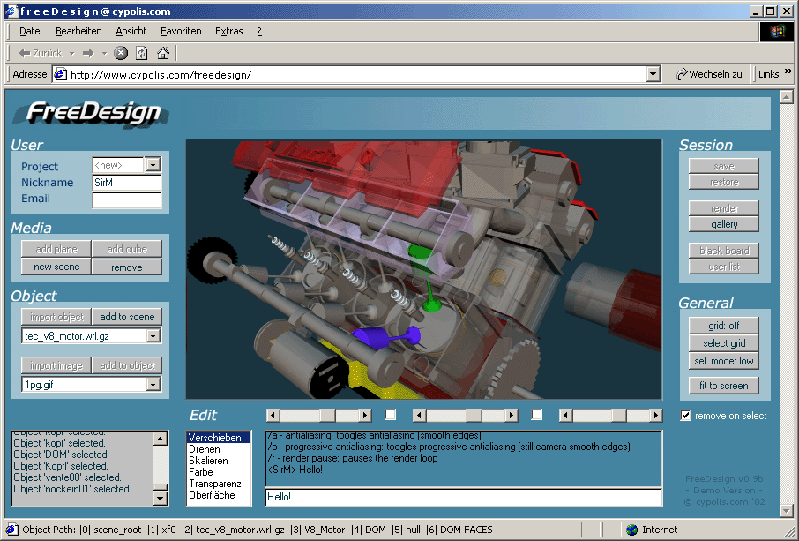Open the Favoriten menu
Image resolution: width=799 pixels, height=541 pixels.
coord(181,31)
